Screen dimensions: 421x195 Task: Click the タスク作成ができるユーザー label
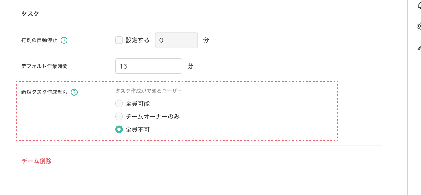149,90
